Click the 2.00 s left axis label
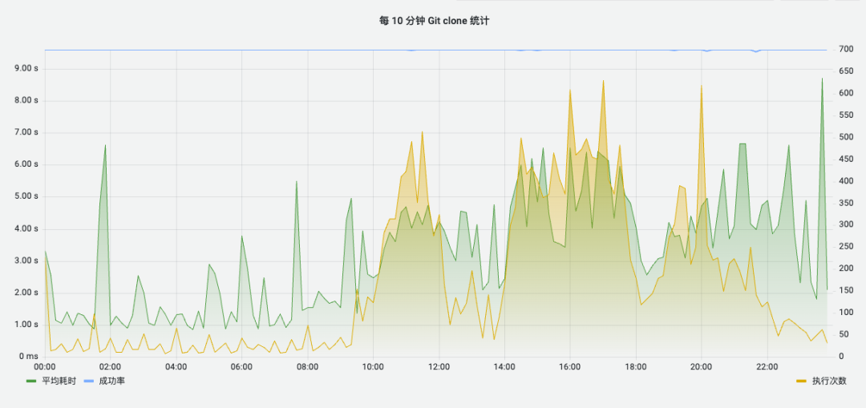This screenshot has width=866, height=408. tap(27, 293)
